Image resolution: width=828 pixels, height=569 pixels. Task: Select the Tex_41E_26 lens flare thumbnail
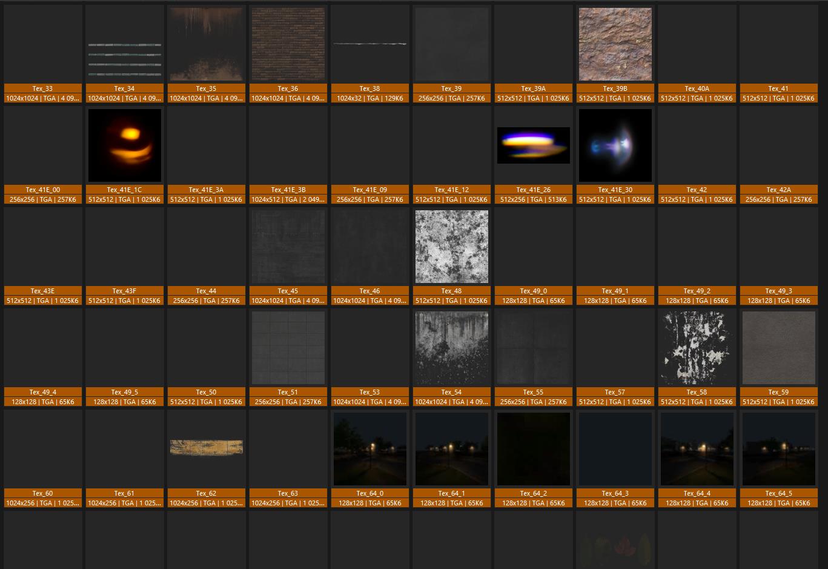pos(533,145)
